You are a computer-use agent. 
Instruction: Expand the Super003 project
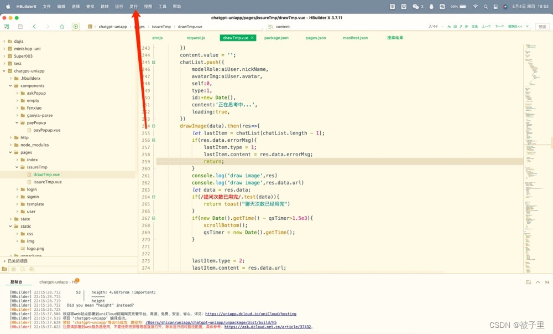coord(4,56)
